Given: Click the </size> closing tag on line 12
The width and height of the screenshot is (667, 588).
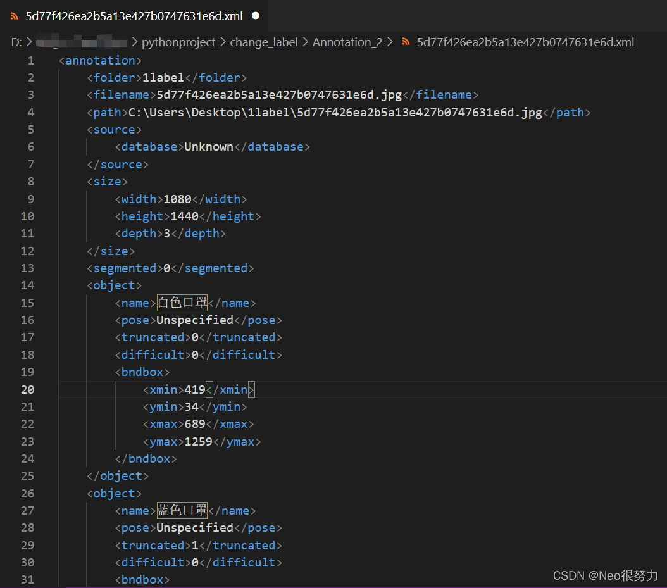Looking at the screenshot, I should tap(111, 251).
